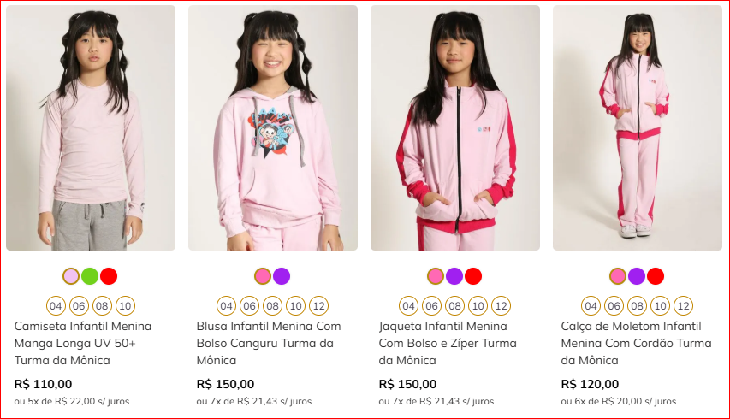Choose purple swatch for Calça de Moletom
The height and width of the screenshot is (419, 730).
[637, 276]
